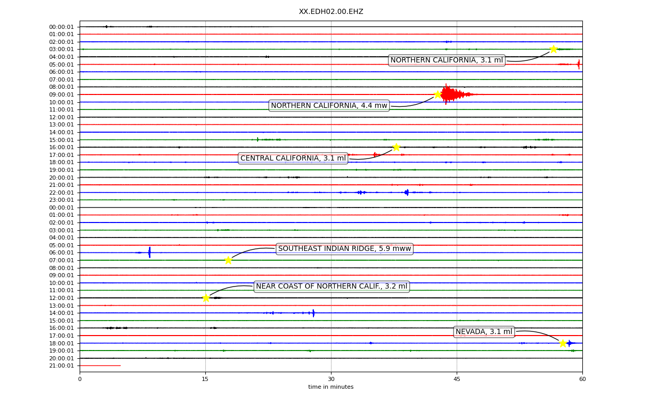Select the SOUTHEAST INDIAN RIDGE, 5.9 mww label
Image resolution: width=662 pixels, height=413 pixels.
344,249
